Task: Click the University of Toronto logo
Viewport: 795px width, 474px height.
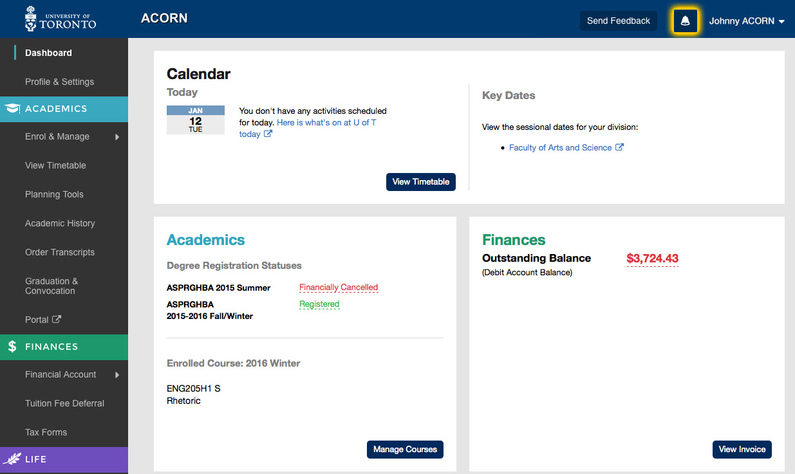Action: tap(60, 19)
